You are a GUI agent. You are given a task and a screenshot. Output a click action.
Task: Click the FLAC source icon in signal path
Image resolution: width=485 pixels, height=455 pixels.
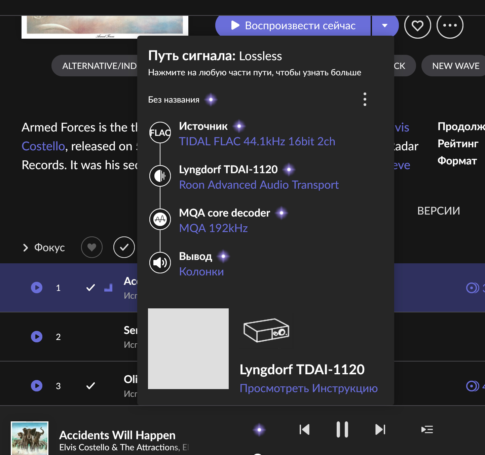tap(160, 132)
